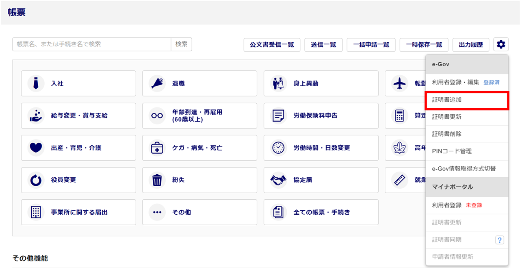The width and height of the screenshot is (520, 268).
Task: Open the 身上異動 category with couple icon
Action: [x=321, y=83]
